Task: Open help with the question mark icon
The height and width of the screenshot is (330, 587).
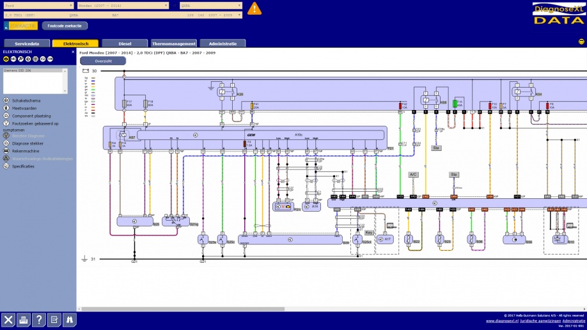Action: click(x=38, y=320)
